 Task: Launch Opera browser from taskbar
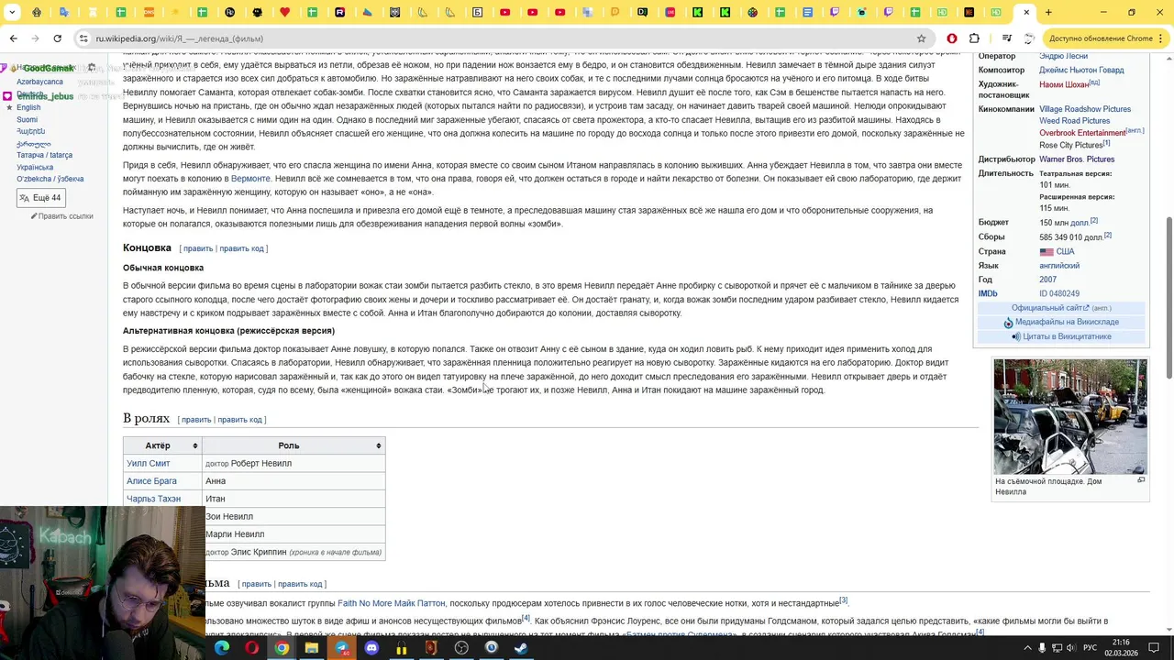tap(251, 648)
